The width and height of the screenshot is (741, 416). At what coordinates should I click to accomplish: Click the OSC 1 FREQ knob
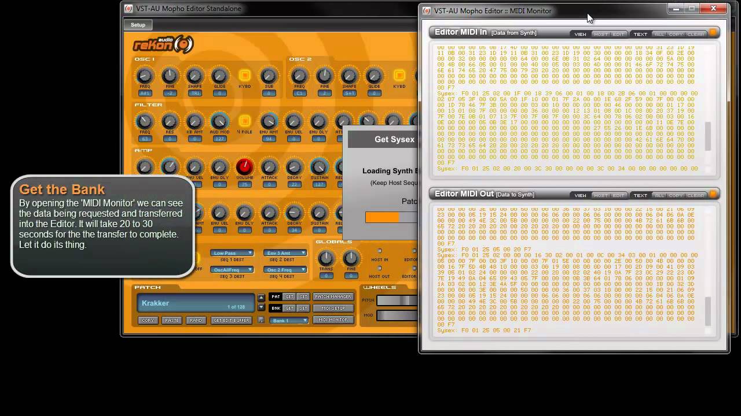[145, 76]
